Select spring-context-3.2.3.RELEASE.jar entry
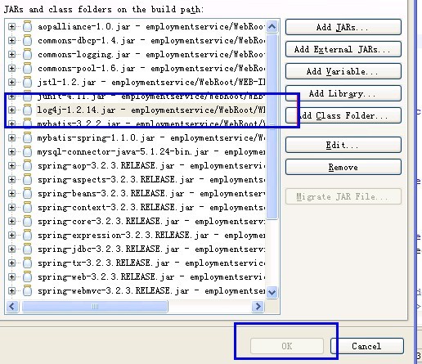This screenshot has height=364, width=422. 150,207
